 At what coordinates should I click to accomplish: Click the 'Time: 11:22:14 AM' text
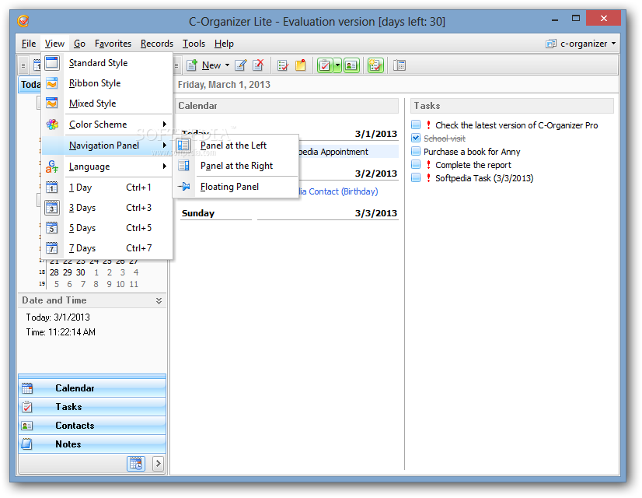(61, 332)
